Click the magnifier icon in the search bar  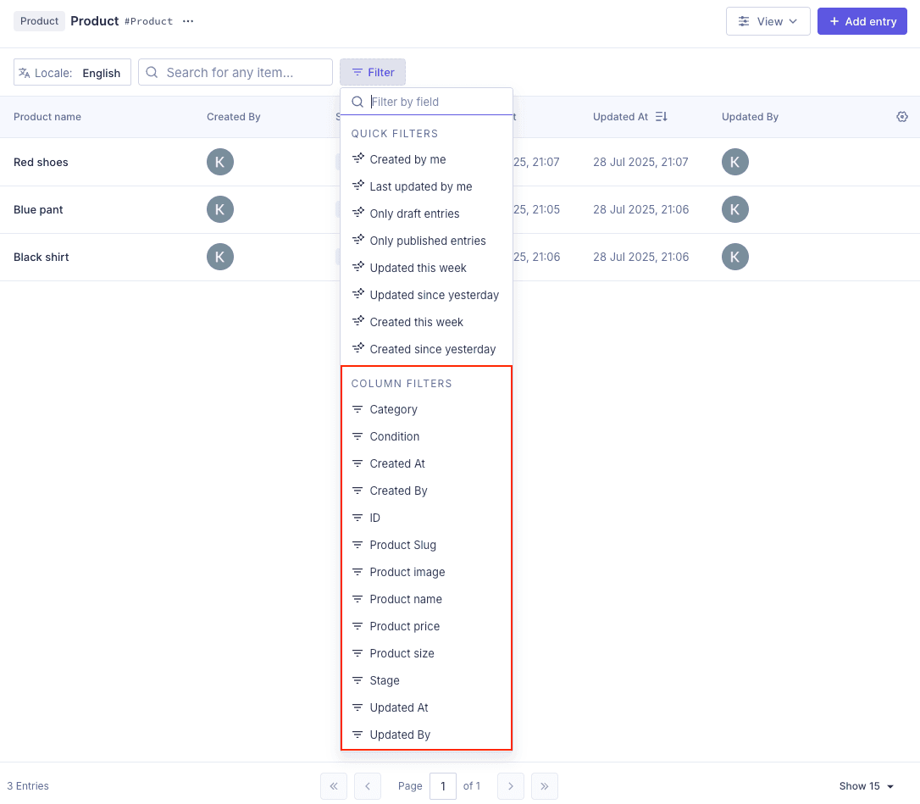(x=151, y=72)
